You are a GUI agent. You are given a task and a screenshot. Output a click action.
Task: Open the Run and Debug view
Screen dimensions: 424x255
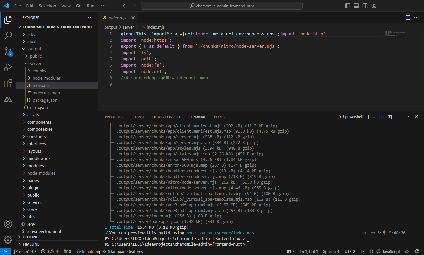pos(8,67)
